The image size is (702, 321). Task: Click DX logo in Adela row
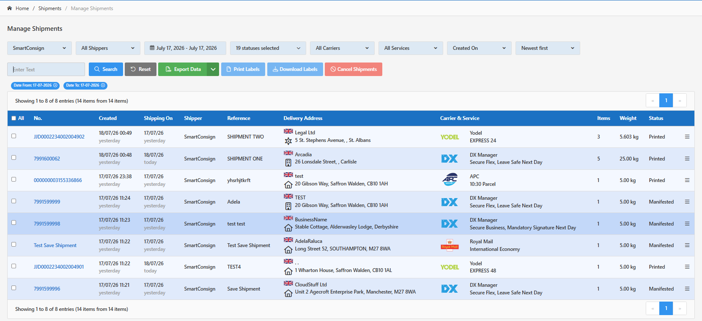coord(450,202)
